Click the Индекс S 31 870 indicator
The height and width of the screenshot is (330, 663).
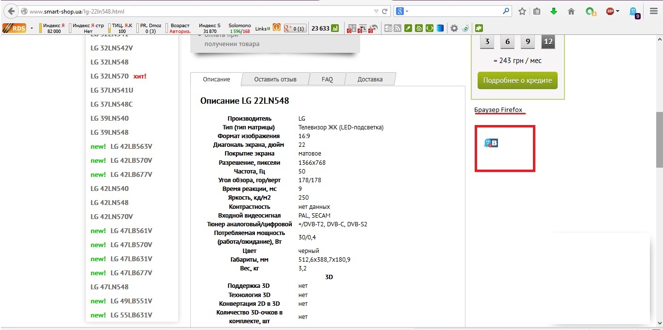210,29
